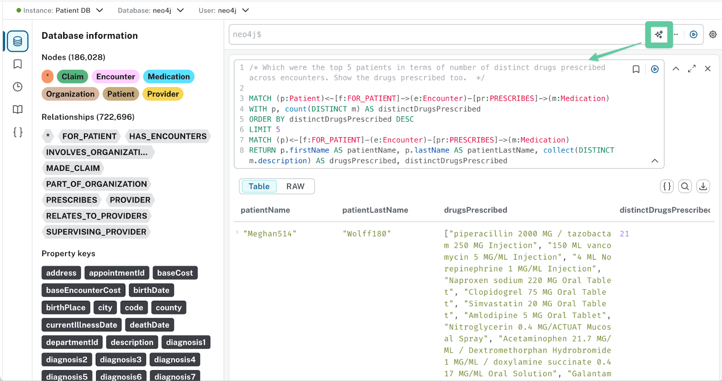Select the all-nodes asterisk label
This screenshot has width=722, height=381.
[x=47, y=77]
